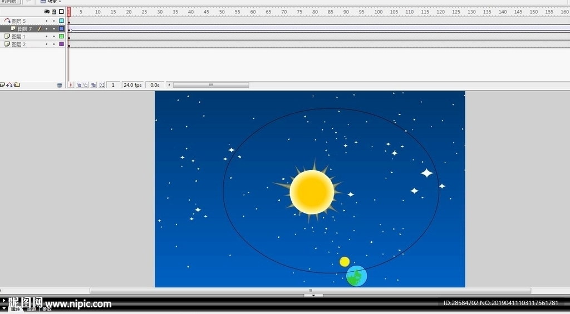Click the lock all layers padlock icon
Viewport: 570px width, 314px height.
pyautogui.click(x=54, y=12)
